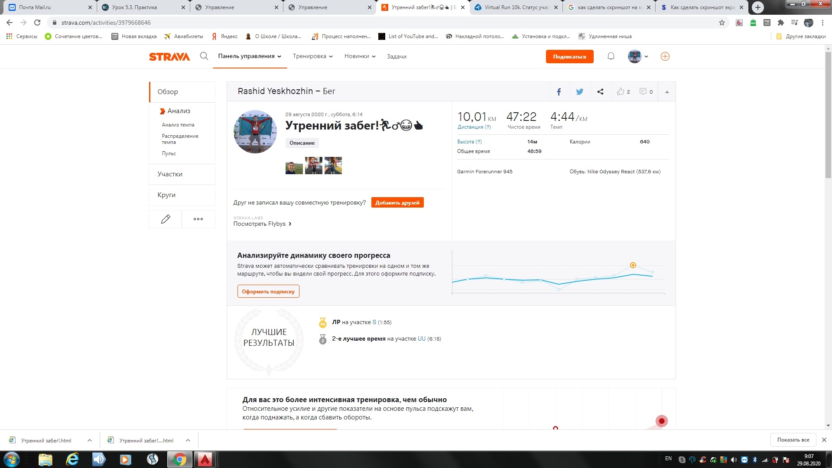Edit activity with pencil icon
The height and width of the screenshot is (468, 832).
tap(166, 219)
